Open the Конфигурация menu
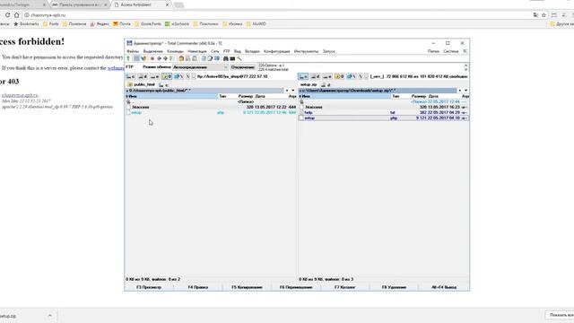Viewport: 574px width, 323px height. [x=277, y=51]
